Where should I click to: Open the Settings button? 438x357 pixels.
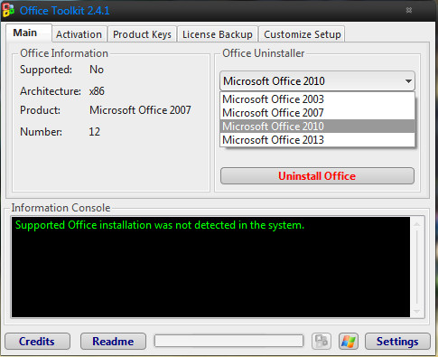[397, 342]
